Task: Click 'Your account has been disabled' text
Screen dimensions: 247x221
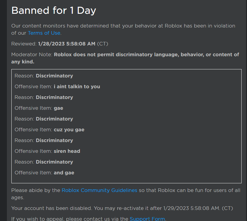Action: (x=54, y=208)
